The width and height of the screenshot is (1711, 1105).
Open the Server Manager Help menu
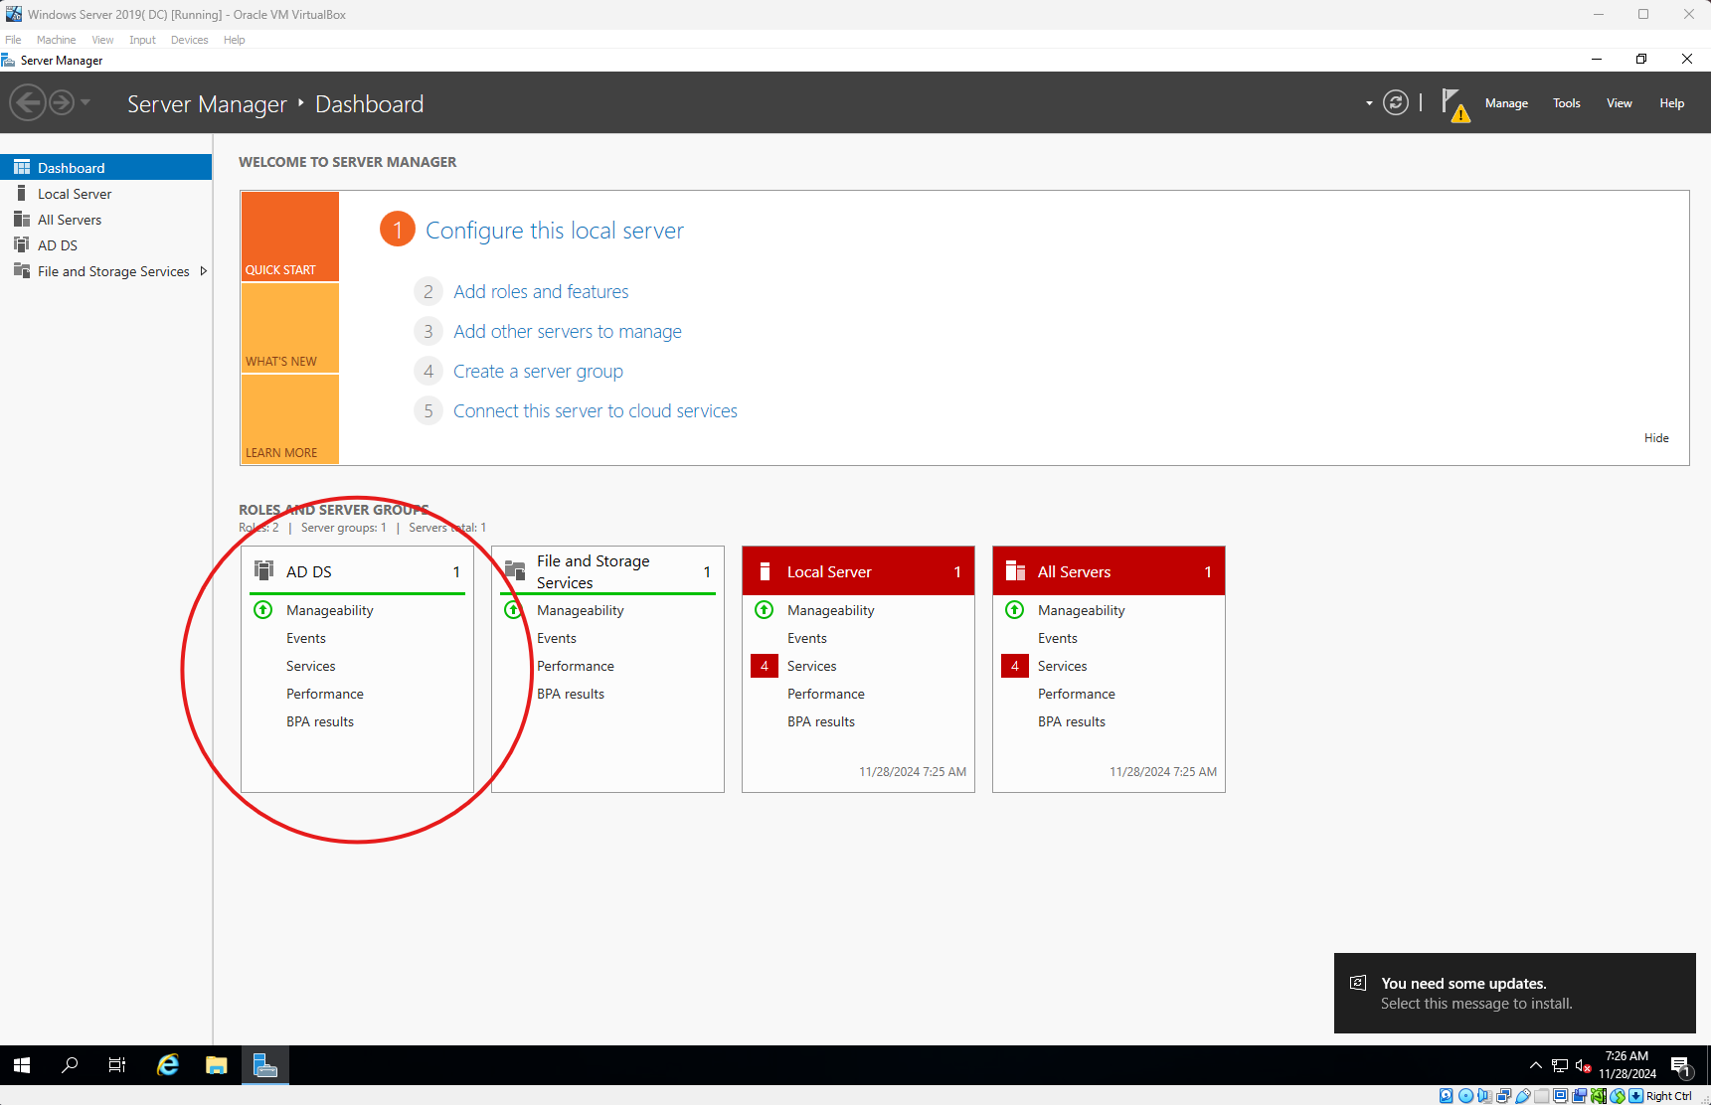(x=1672, y=103)
